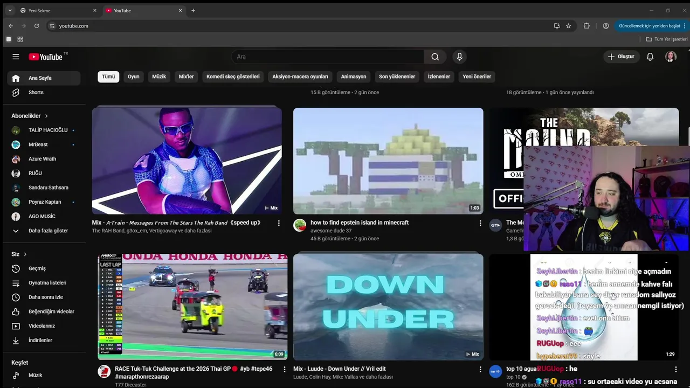
Task: Open more options for A-Train mix
Action: click(279, 223)
